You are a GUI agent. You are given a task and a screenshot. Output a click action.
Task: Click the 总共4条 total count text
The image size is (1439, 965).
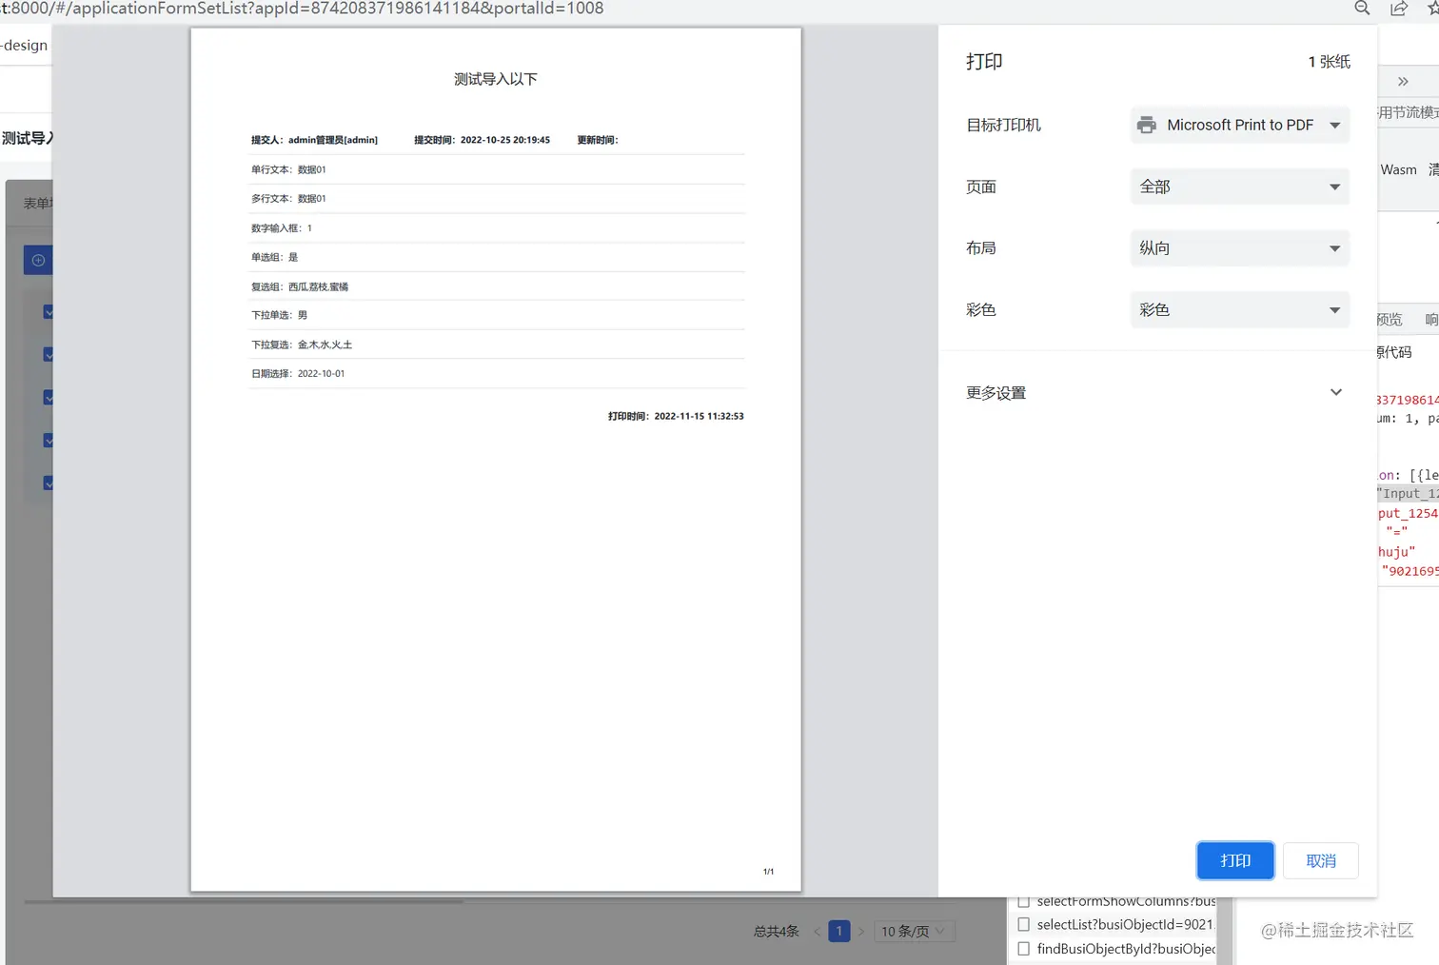(777, 932)
